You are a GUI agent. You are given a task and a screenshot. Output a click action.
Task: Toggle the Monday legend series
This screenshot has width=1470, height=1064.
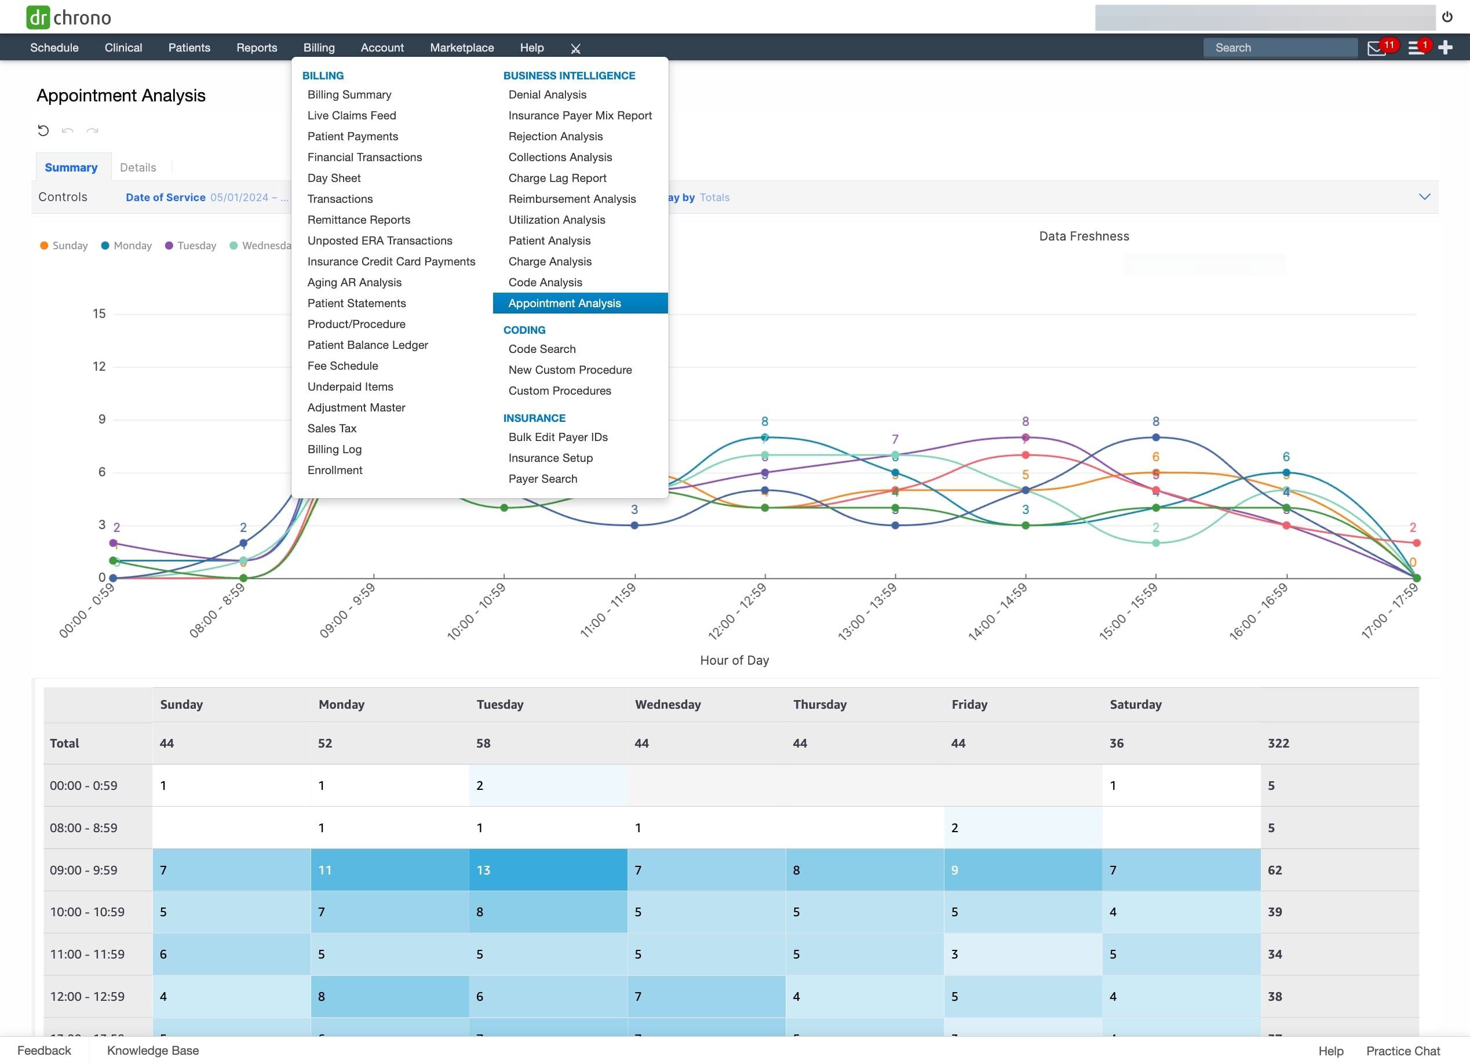126,246
